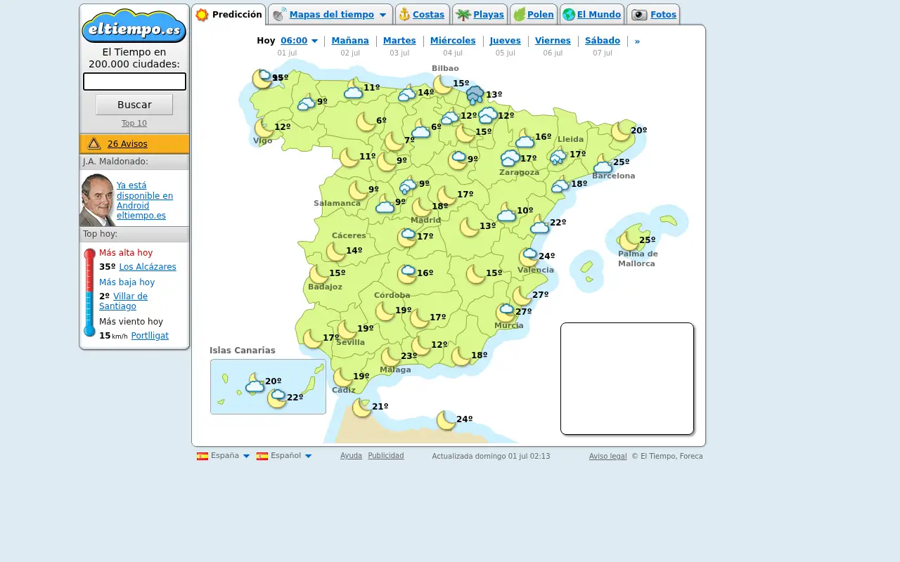Click the warning triangle icon beside 26 Avisos
The image size is (900, 562).
[x=94, y=143]
